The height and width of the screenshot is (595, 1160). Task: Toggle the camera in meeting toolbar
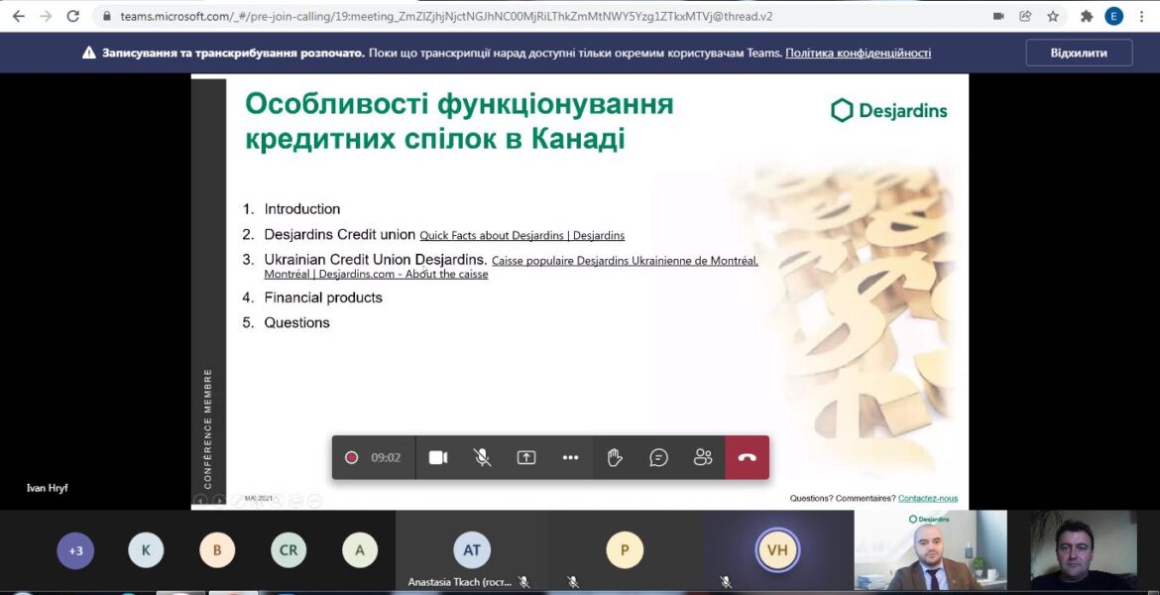438,457
